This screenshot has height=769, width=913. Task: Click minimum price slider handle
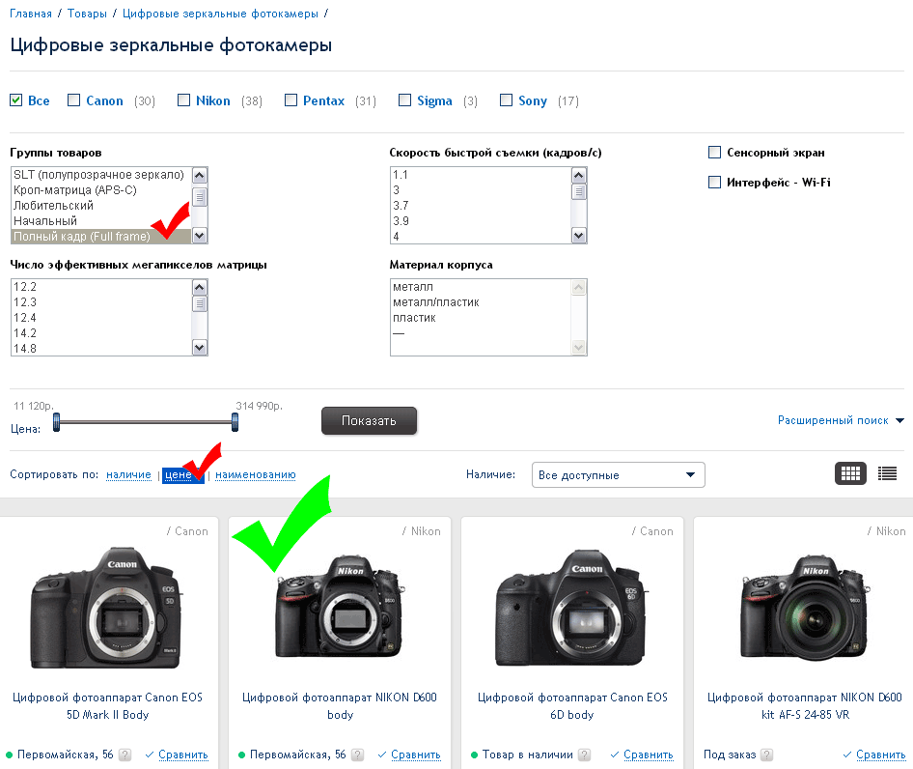pyautogui.click(x=57, y=421)
